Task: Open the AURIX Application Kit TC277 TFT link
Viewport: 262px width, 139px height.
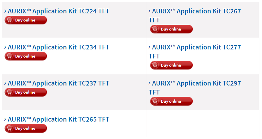Action: pos(196,47)
